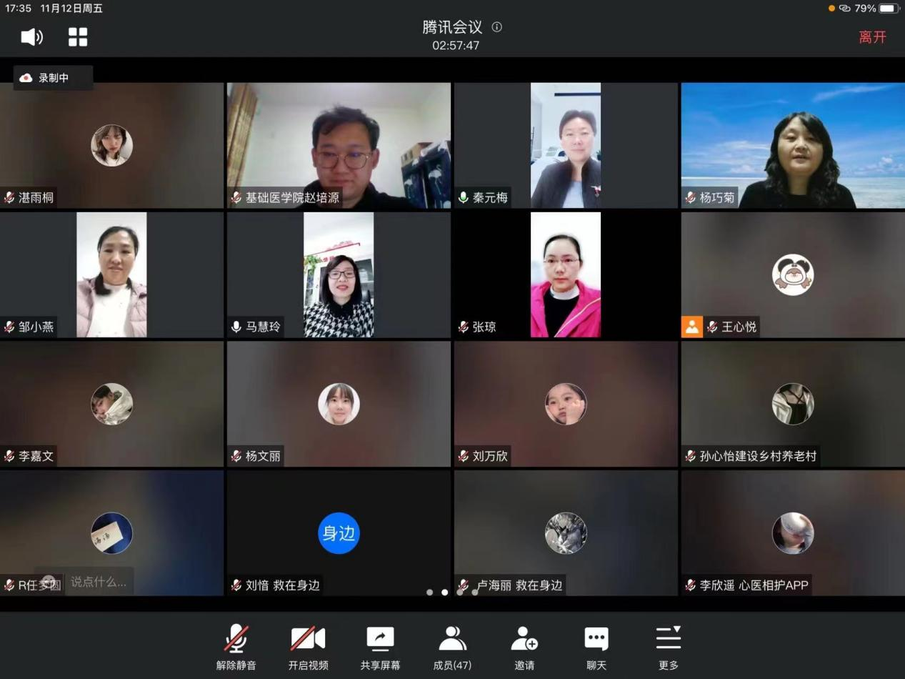Open the 成员(47) participants list
The width and height of the screenshot is (905, 679).
[452, 645]
